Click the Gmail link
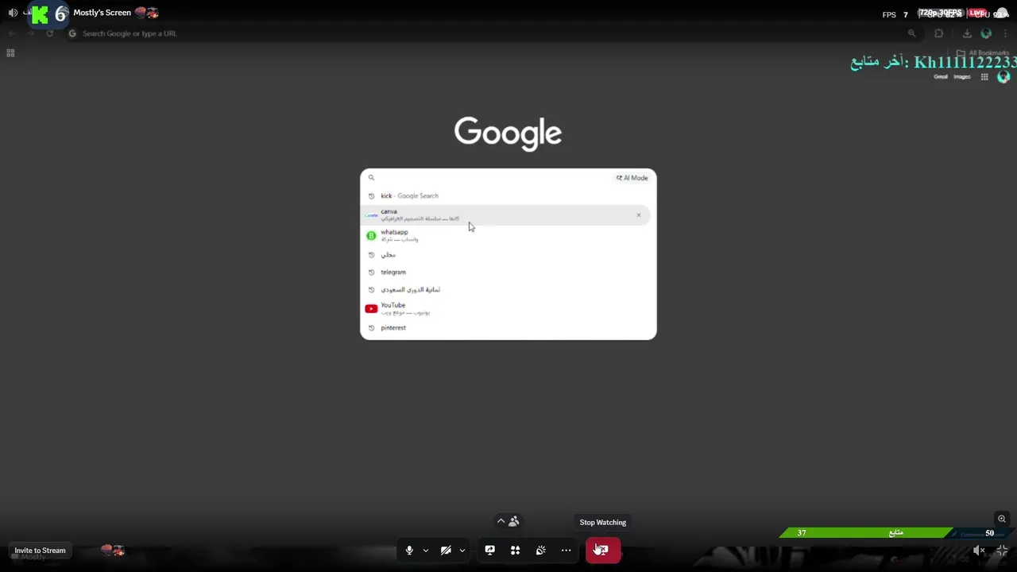This screenshot has height=572, width=1017. [x=941, y=77]
